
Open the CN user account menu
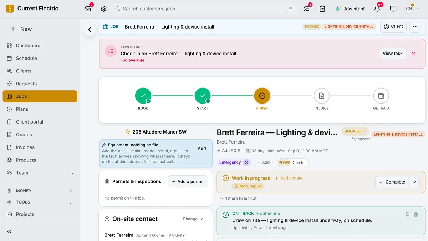(x=412, y=9)
